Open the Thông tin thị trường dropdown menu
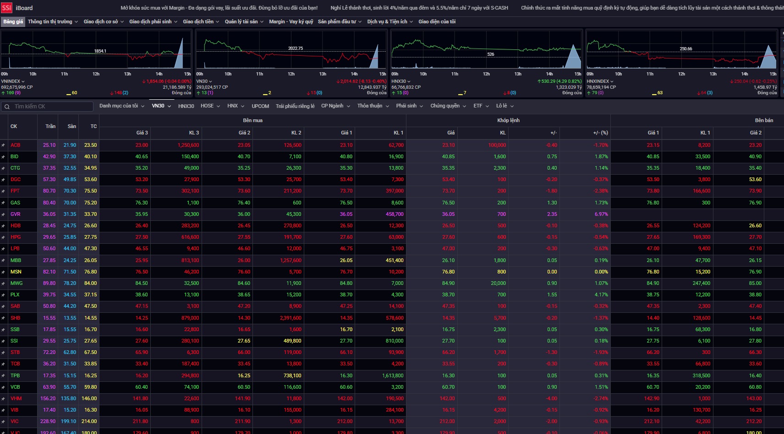Screen dimensions: 784x434 tap(53, 21)
